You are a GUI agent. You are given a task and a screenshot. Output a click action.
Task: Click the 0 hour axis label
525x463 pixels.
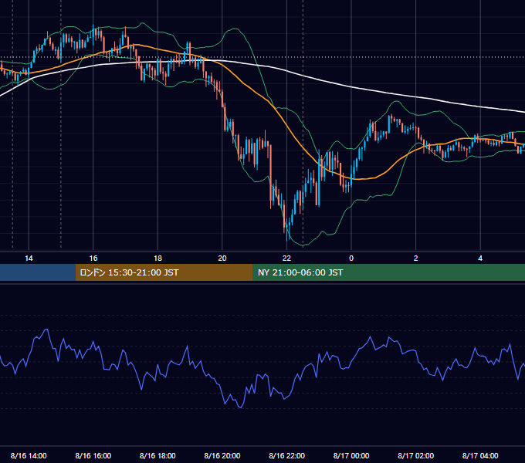pyautogui.click(x=351, y=259)
